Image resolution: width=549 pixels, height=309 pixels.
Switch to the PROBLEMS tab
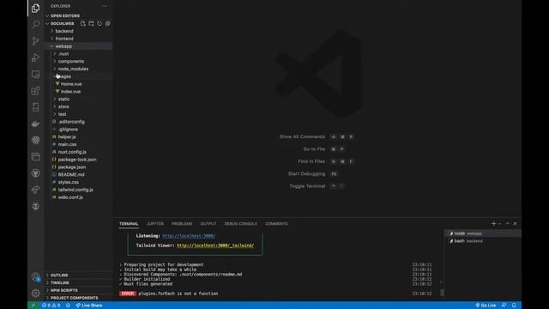182,223
